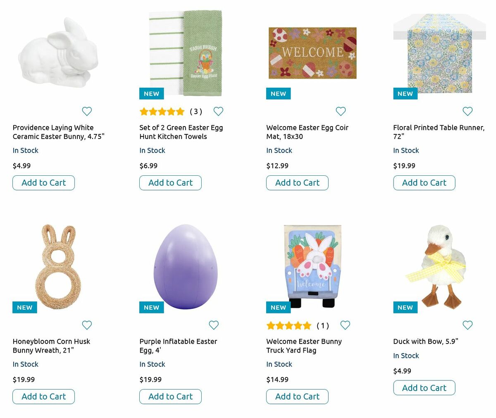
Task: Open Honeybloom Corn Husk Bunny Wreath title link
Action: click(x=51, y=346)
